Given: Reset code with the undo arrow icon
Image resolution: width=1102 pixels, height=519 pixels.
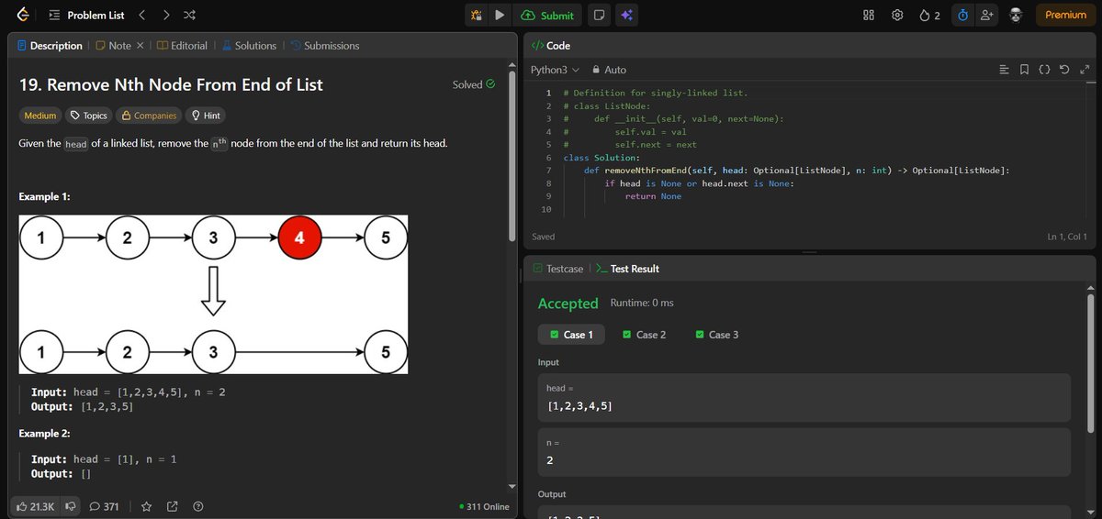Looking at the screenshot, I should coord(1064,70).
